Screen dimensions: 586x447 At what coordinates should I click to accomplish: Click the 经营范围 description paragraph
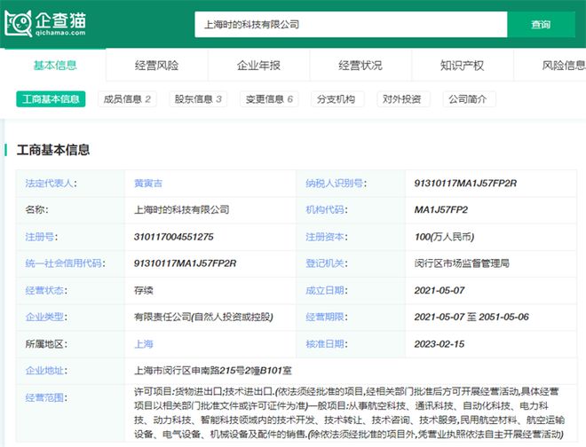coord(349,413)
